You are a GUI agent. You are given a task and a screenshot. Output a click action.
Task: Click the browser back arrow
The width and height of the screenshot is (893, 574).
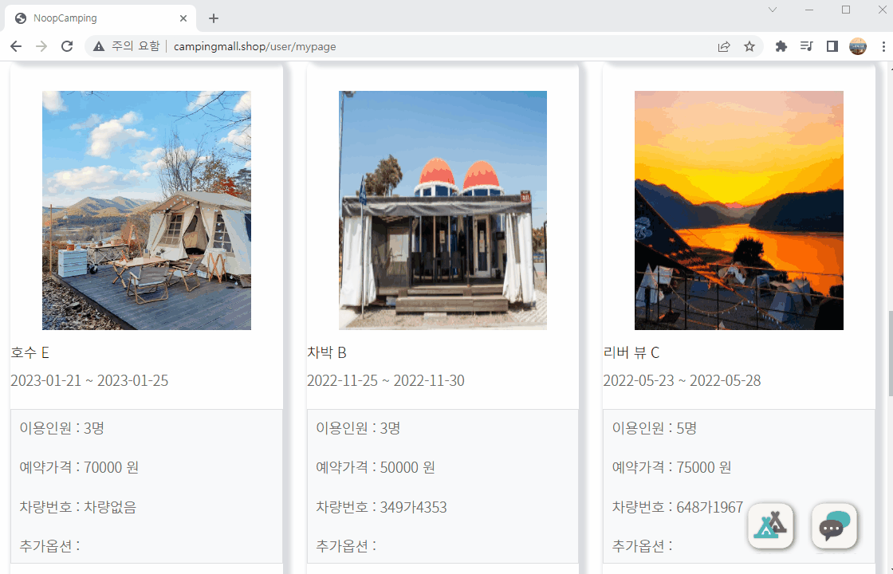(x=16, y=47)
